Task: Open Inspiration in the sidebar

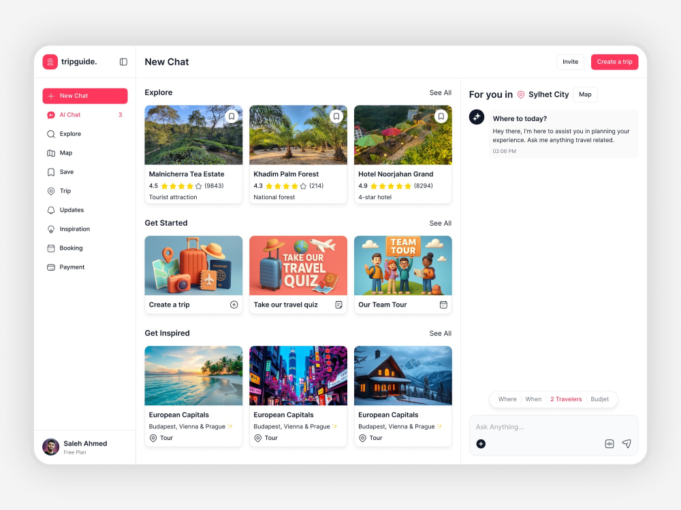Action: (85, 229)
